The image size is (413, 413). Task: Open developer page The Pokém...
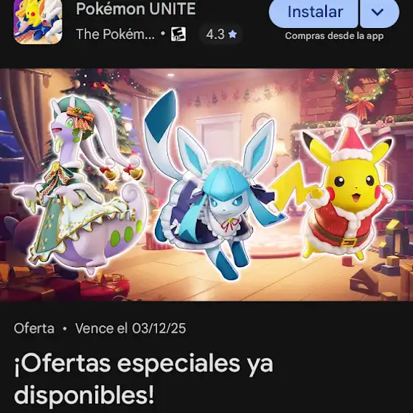115,34
